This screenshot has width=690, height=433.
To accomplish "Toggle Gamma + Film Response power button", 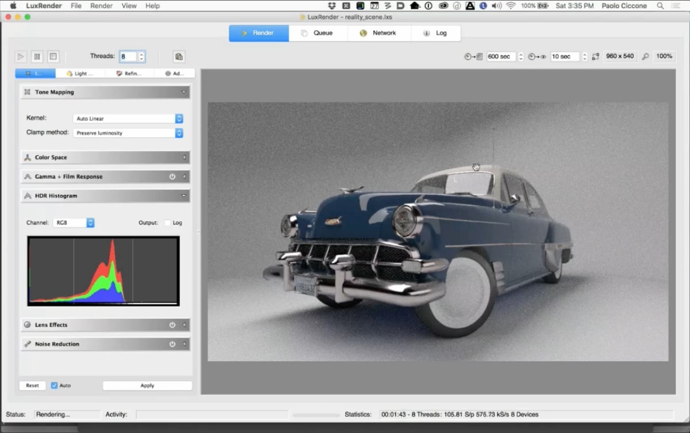I will pos(172,177).
